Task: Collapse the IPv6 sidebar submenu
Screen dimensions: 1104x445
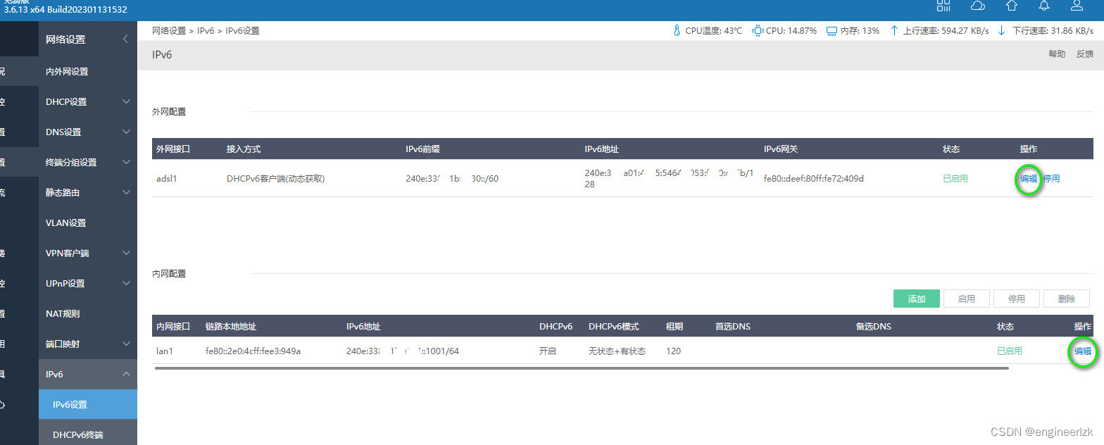Action: (126, 374)
